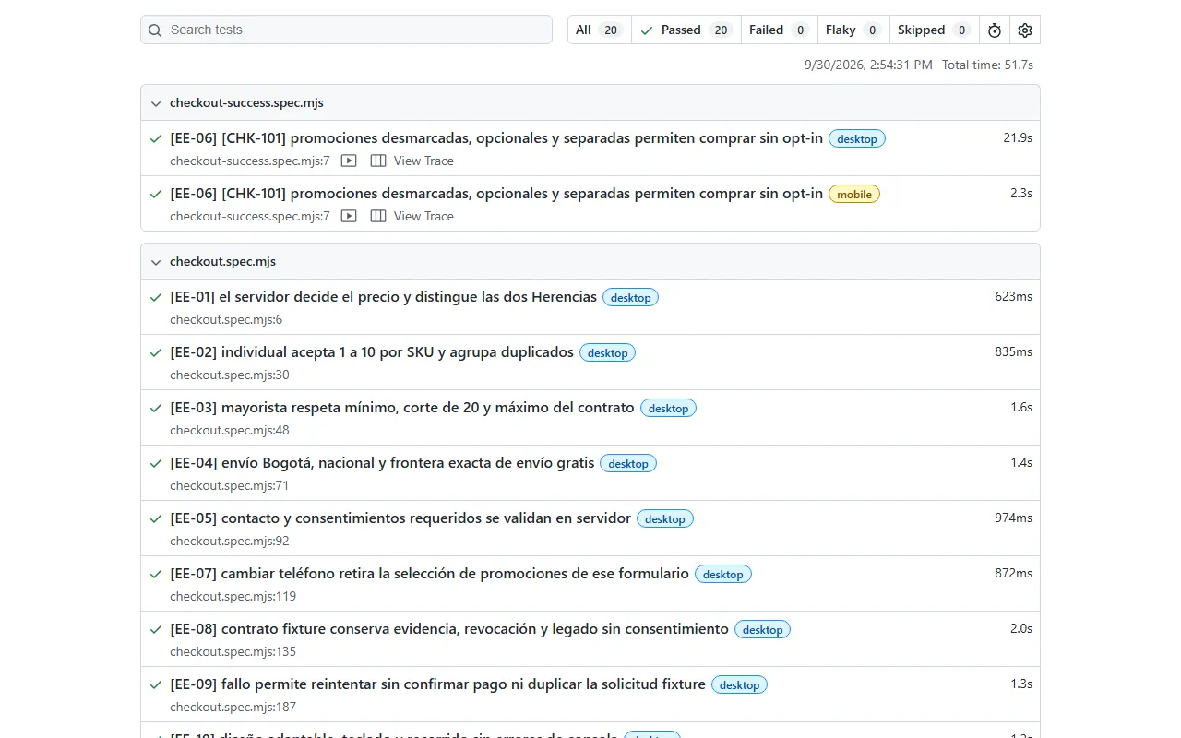1181x738 pixels.
Task: Click the Total time: 51.7s text
Action: point(987,65)
